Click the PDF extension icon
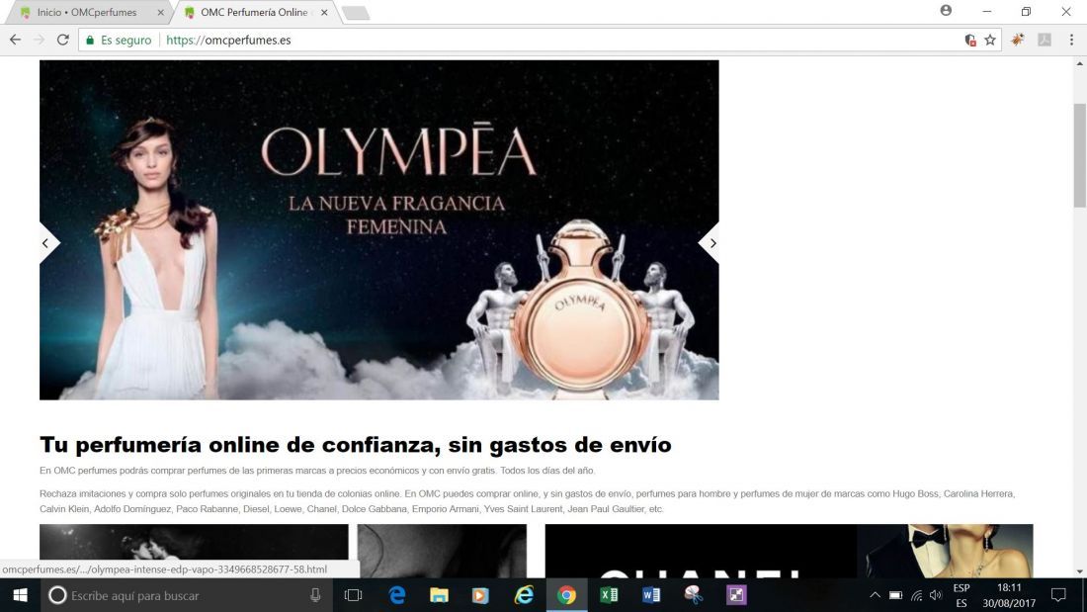Screen dimensions: 1087x612 coord(1045,41)
